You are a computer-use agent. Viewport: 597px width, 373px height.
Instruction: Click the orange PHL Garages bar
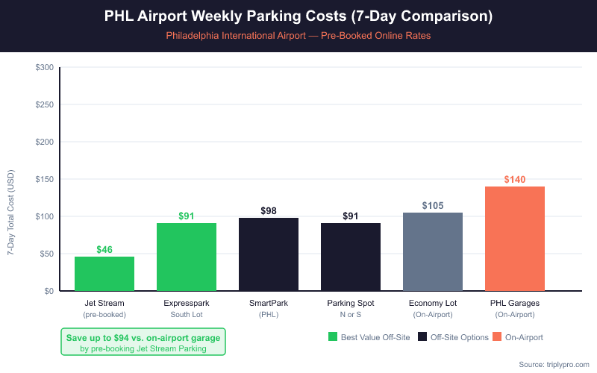coord(515,239)
